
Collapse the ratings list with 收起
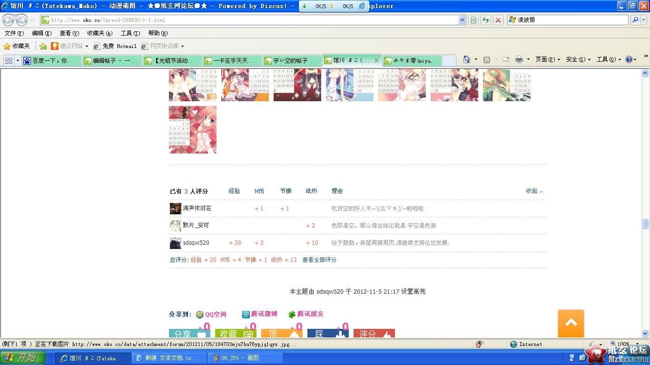(x=534, y=191)
